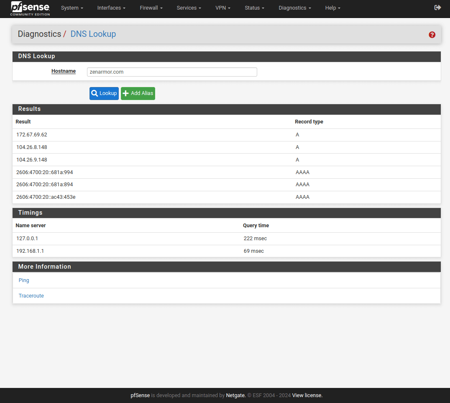Open the Interfaces dropdown menu

(111, 8)
